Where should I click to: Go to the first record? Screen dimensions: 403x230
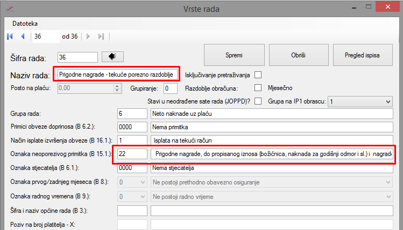(x=9, y=36)
